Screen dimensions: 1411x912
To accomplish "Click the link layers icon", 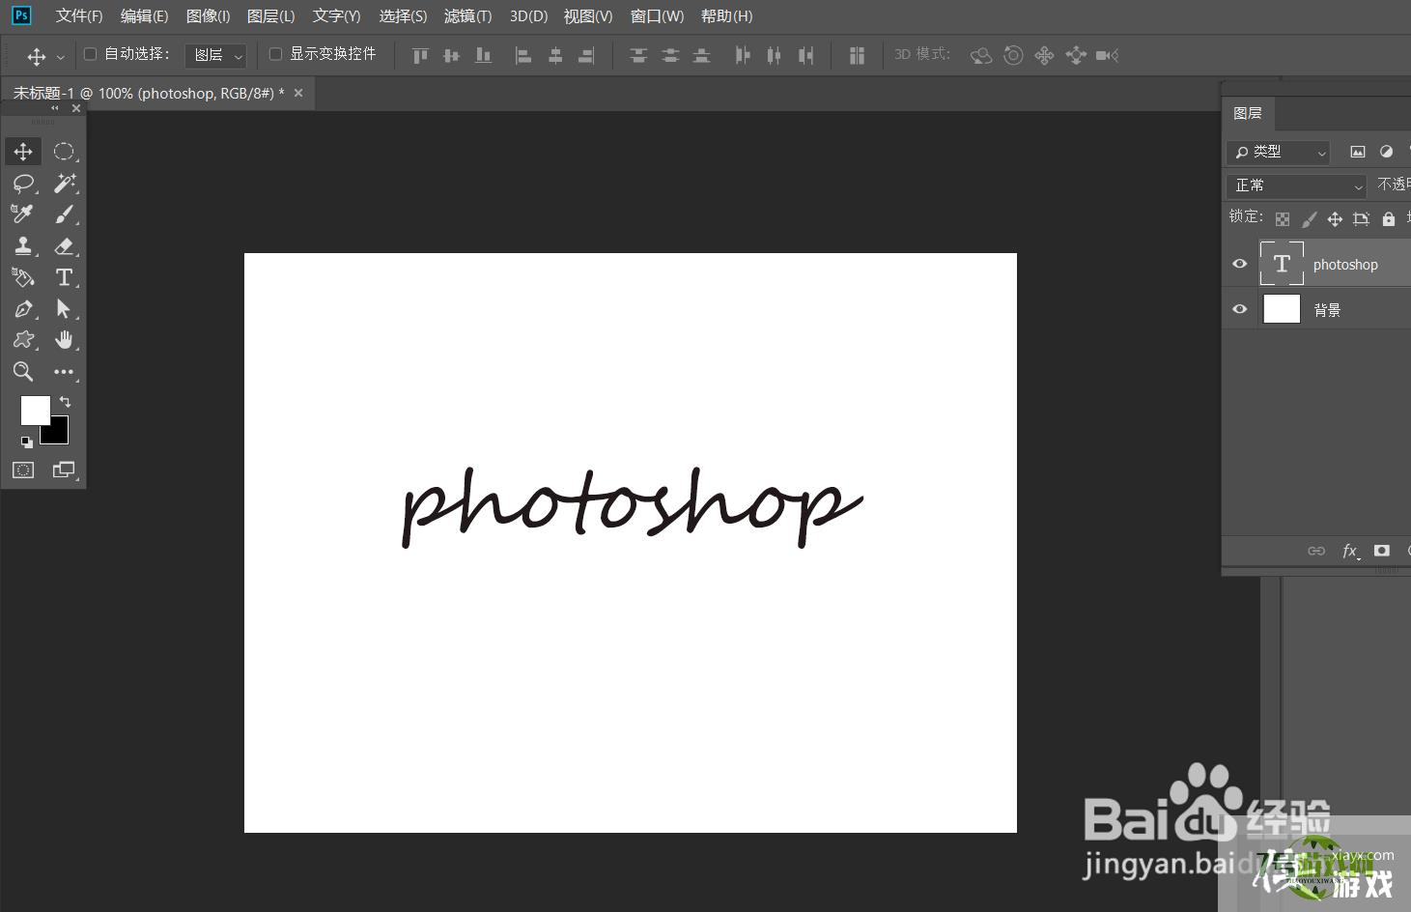I will [x=1316, y=551].
